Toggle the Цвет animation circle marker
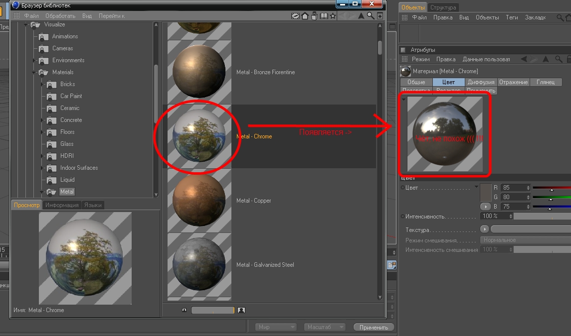The width and height of the screenshot is (571, 336). 402,188
